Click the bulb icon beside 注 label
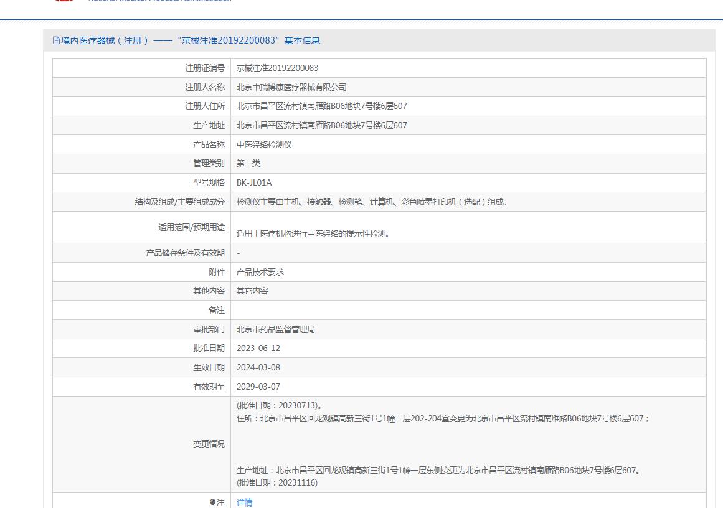Screen dimensions: 723x508 click(x=212, y=502)
